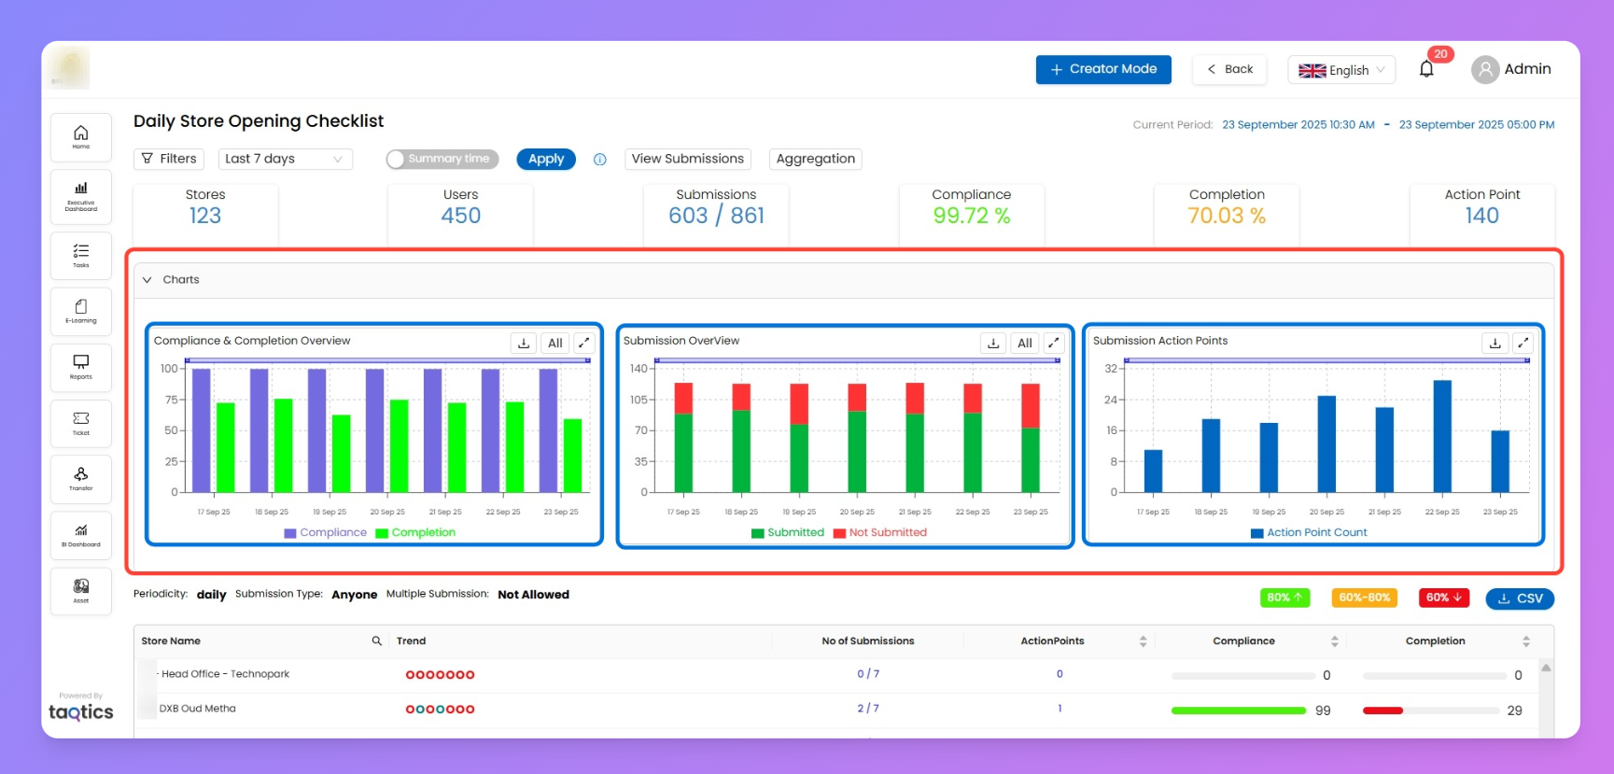Viewport: 1614px width, 774px height.
Task: Toggle Compliance series in chart legend
Action: (x=325, y=532)
